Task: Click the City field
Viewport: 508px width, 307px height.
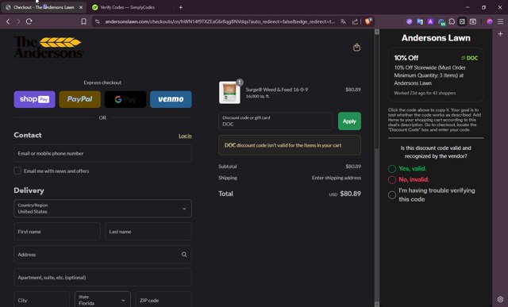Action: point(41,300)
